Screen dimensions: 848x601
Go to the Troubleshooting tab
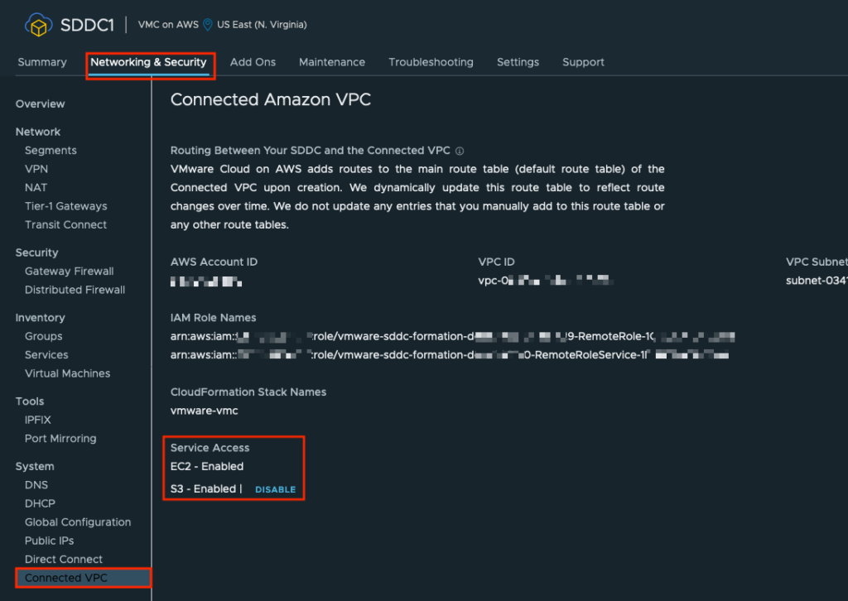coord(431,62)
